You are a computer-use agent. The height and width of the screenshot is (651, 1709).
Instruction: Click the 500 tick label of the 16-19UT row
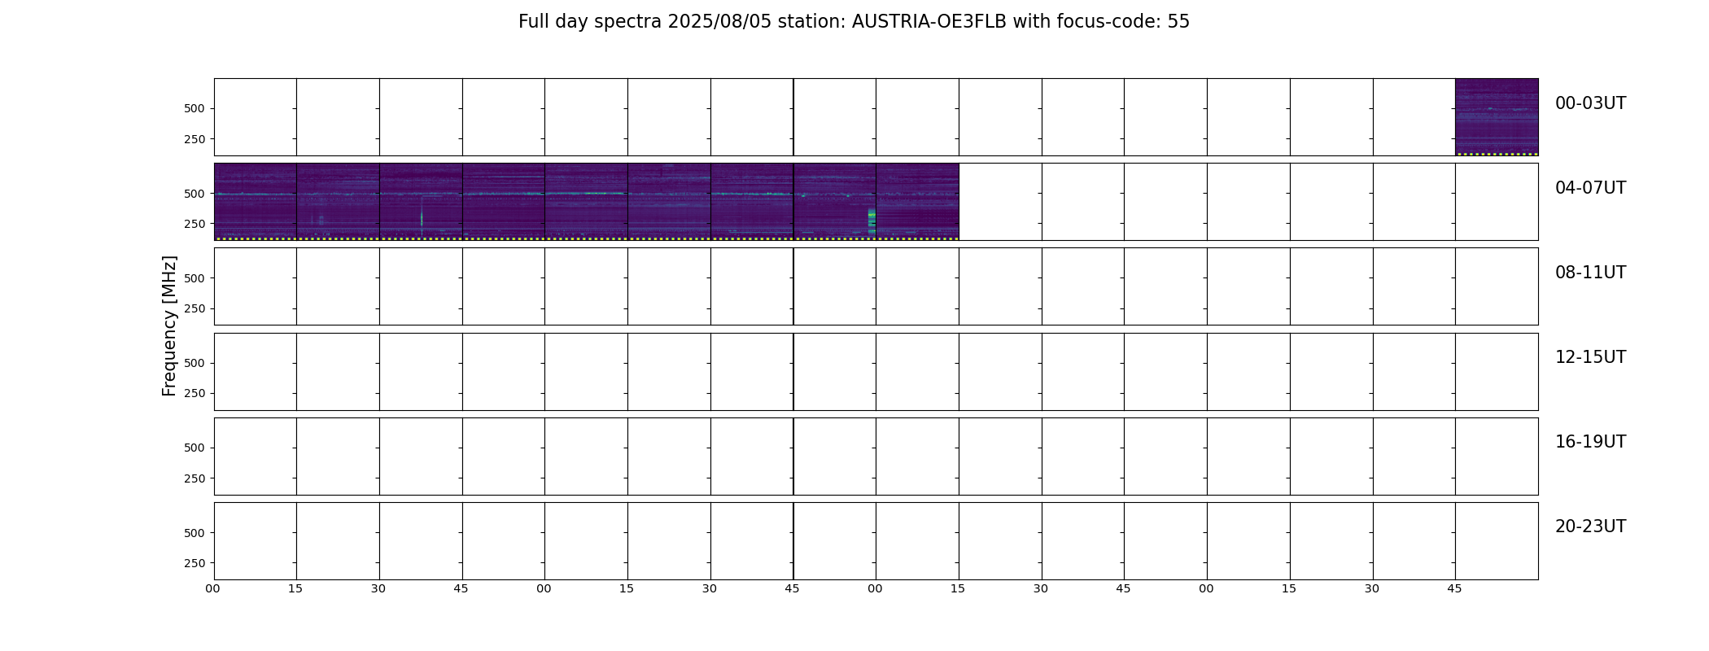tap(195, 448)
